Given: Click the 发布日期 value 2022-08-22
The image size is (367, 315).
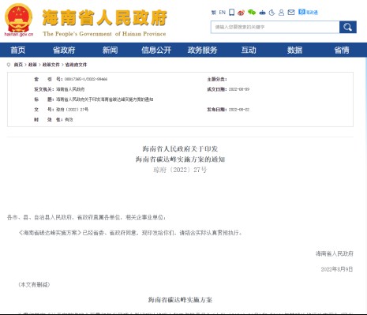Looking at the screenshot, I should coord(239,110).
